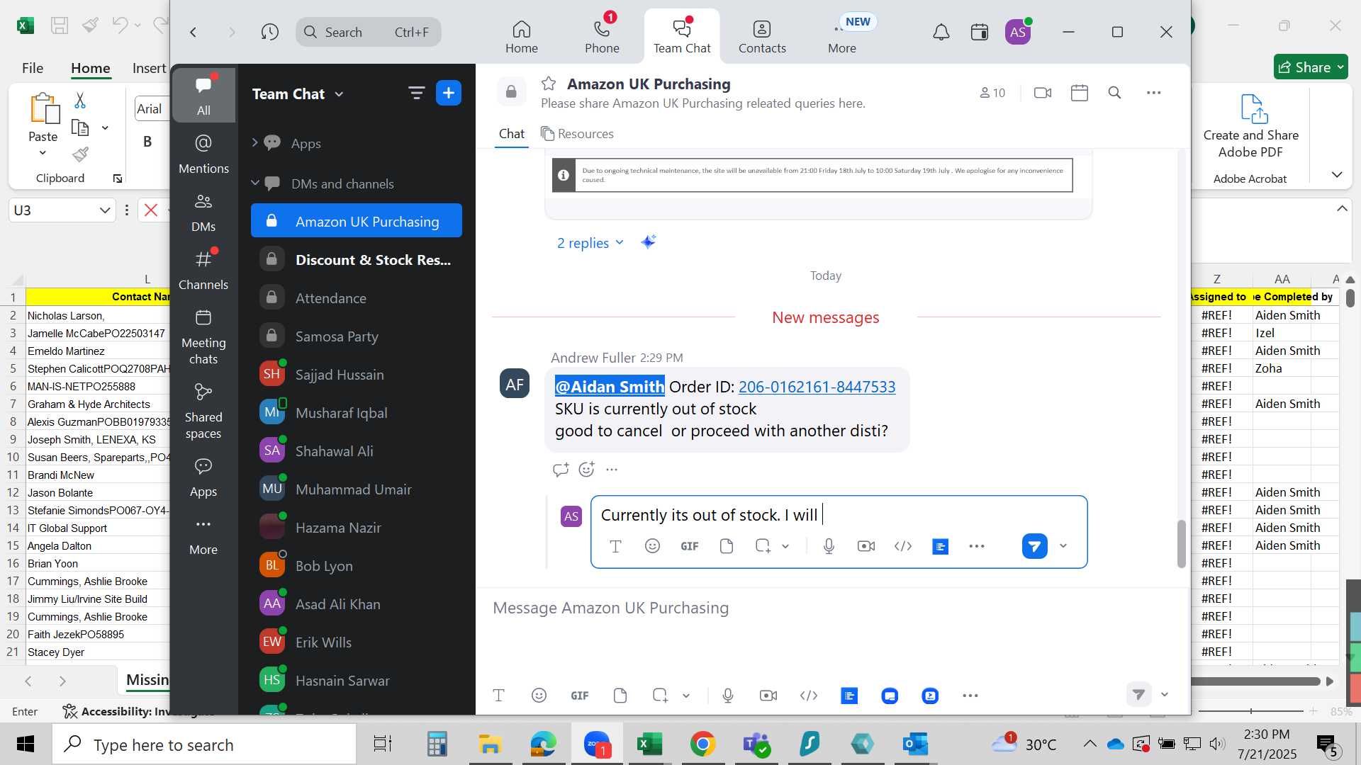Collapse the DMs and channels section
The image size is (1361, 765).
click(x=255, y=183)
